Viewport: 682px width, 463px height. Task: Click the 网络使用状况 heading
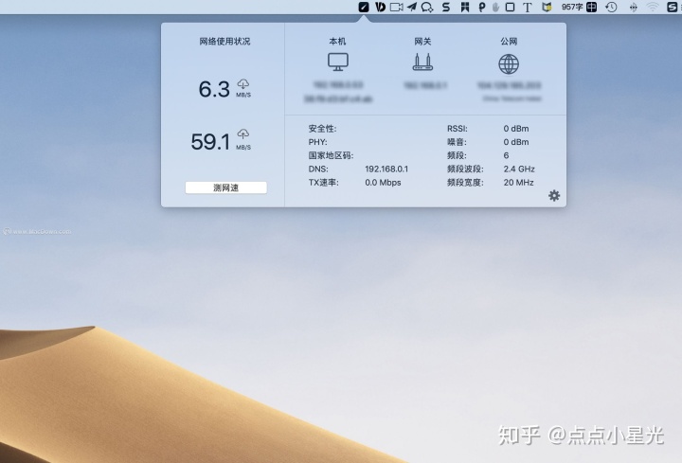(224, 42)
